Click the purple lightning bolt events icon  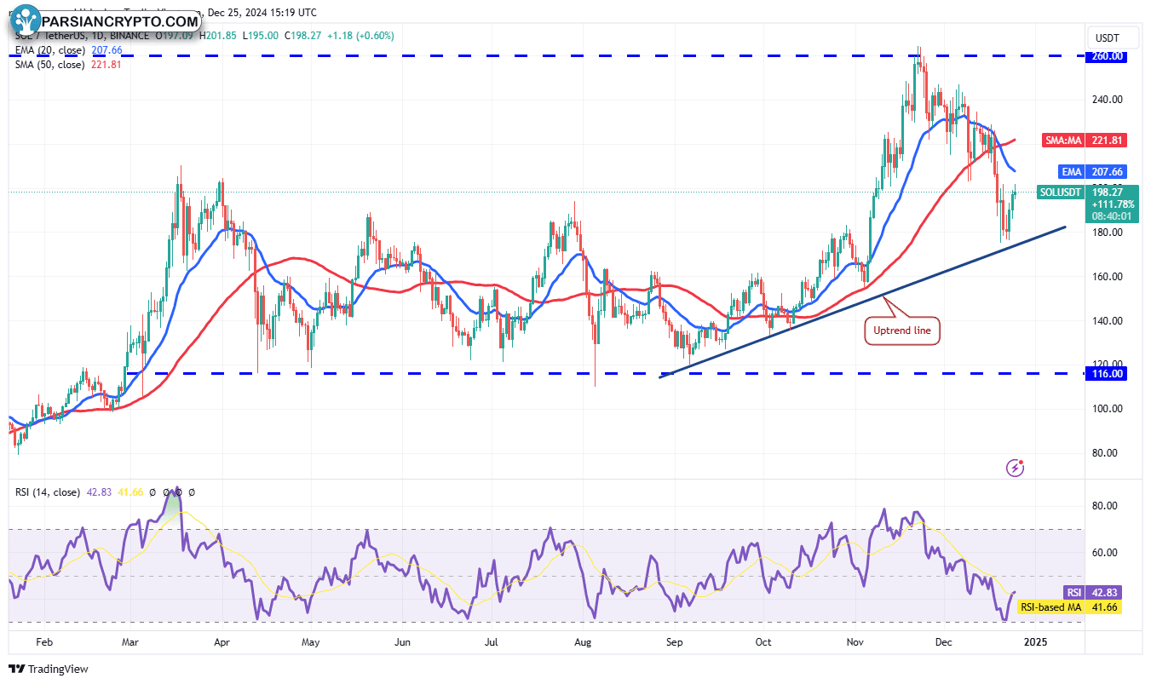click(x=1015, y=467)
